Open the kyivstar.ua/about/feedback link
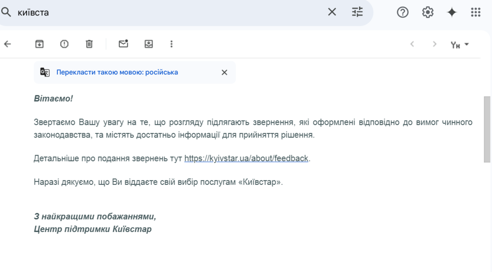 pyautogui.click(x=246, y=158)
